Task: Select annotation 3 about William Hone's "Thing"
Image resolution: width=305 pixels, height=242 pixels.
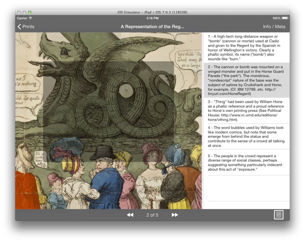Action: click(247, 111)
